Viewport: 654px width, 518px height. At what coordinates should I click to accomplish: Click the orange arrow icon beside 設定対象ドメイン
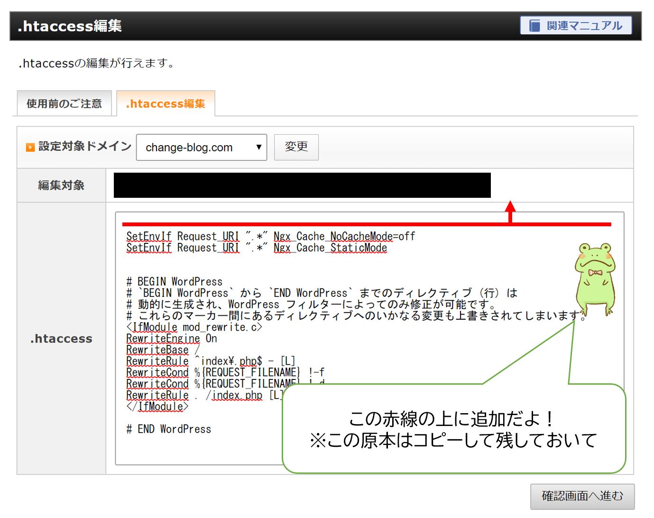[x=30, y=147]
